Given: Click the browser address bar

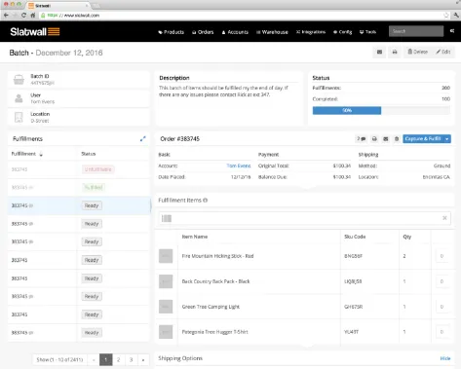Looking at the screenshot, I should click(244, 16).
